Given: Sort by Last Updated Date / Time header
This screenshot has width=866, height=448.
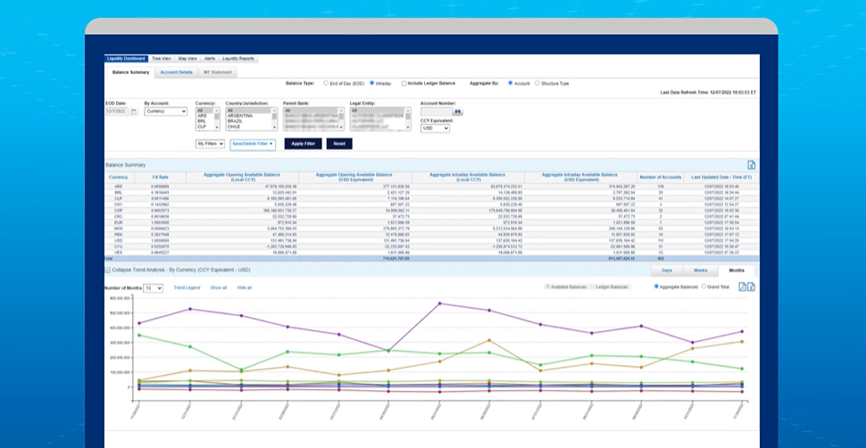Looking at the screenshot, I should (x=721, y=178).
